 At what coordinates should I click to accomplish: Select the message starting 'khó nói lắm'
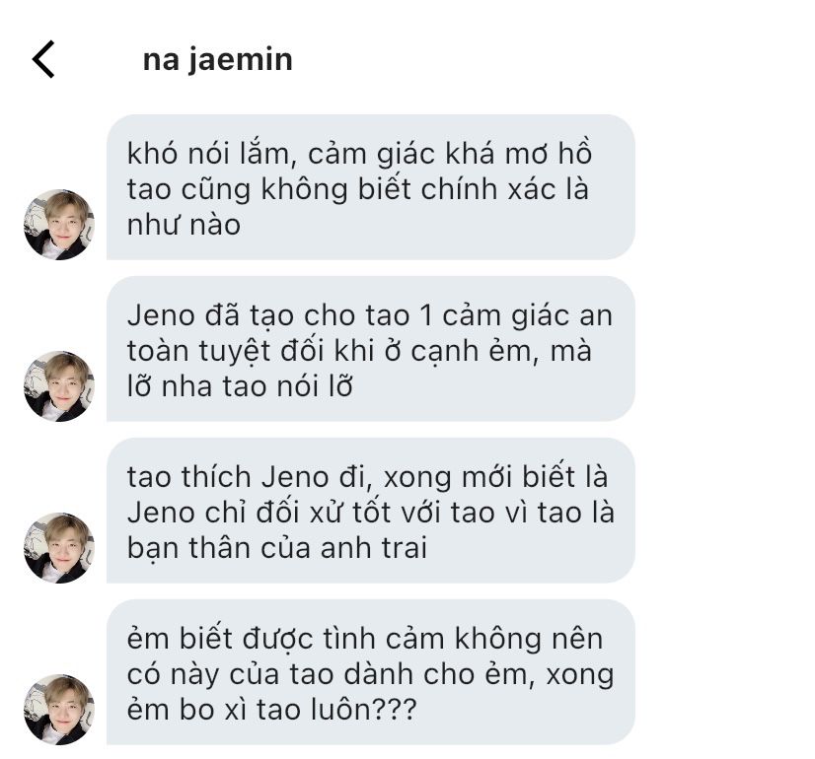pos(371,187)
